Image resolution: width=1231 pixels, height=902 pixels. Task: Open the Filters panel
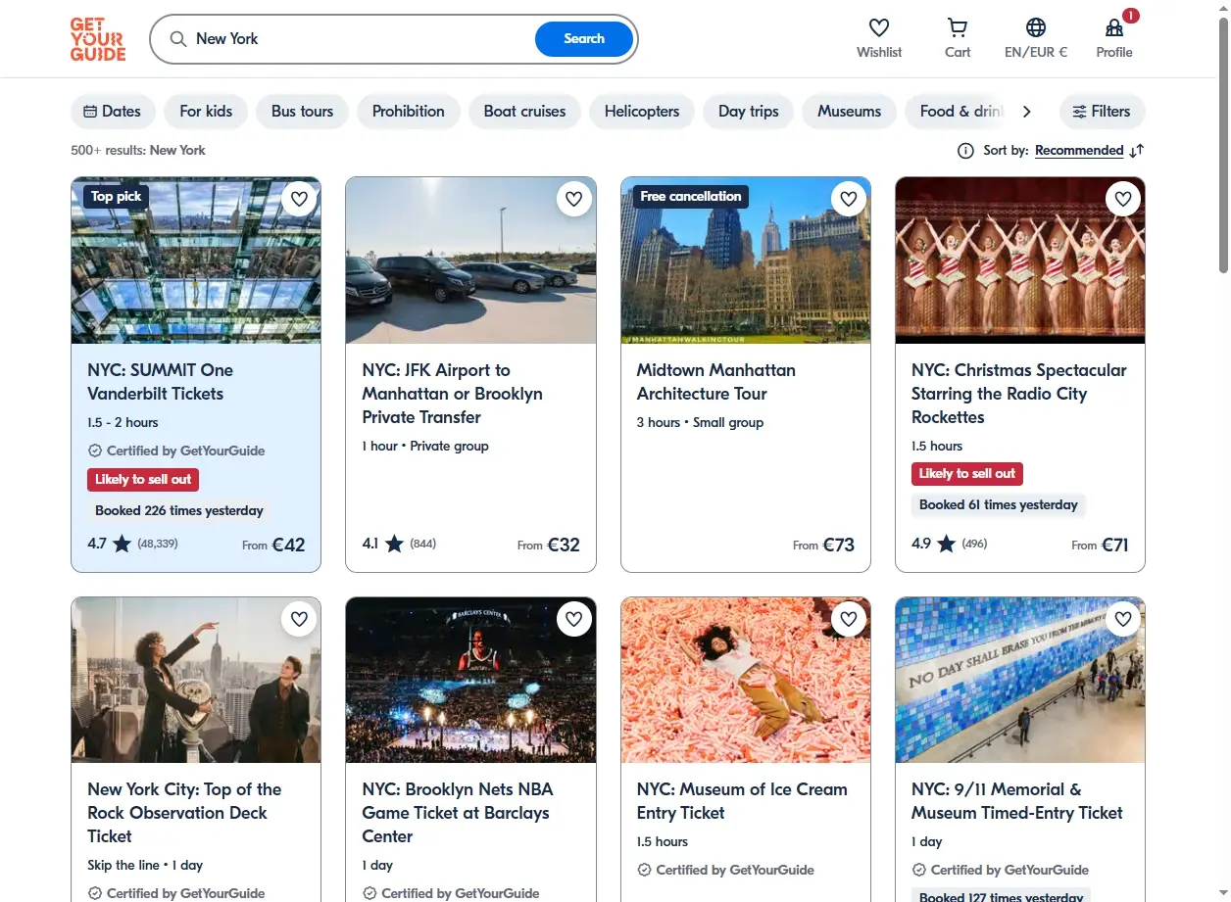click(1102, 112)
